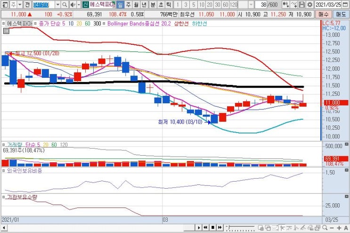Viewport: 350px width, 233px height.
Task: Click the dashed chart area icon
Action: coord(275,228)
